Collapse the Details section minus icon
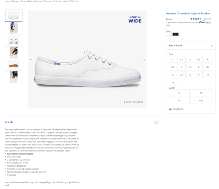Image resolution: width=219 pixels, height=189 pixels. tap(156, 122)
